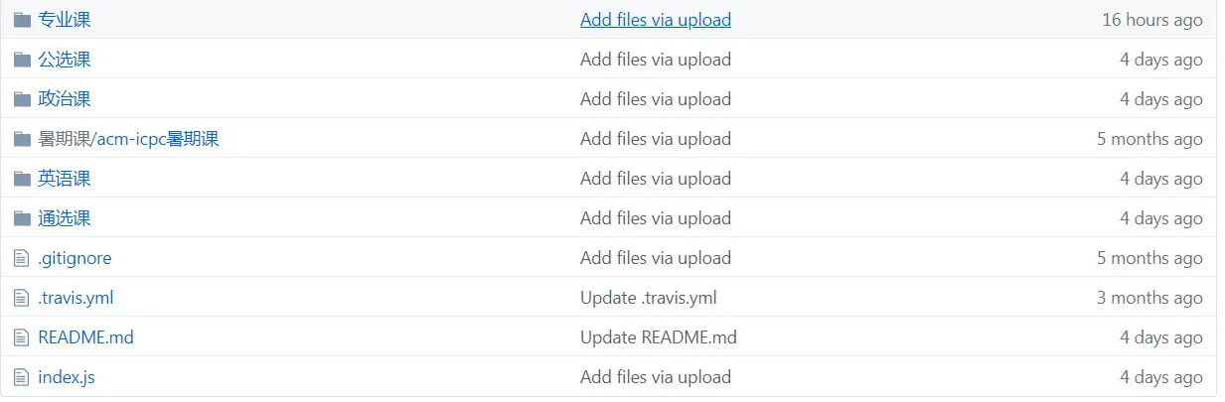Click the file icon beside .travis.yml
The width and height of the screenshot is (1225, 402).
coord(22,298)
